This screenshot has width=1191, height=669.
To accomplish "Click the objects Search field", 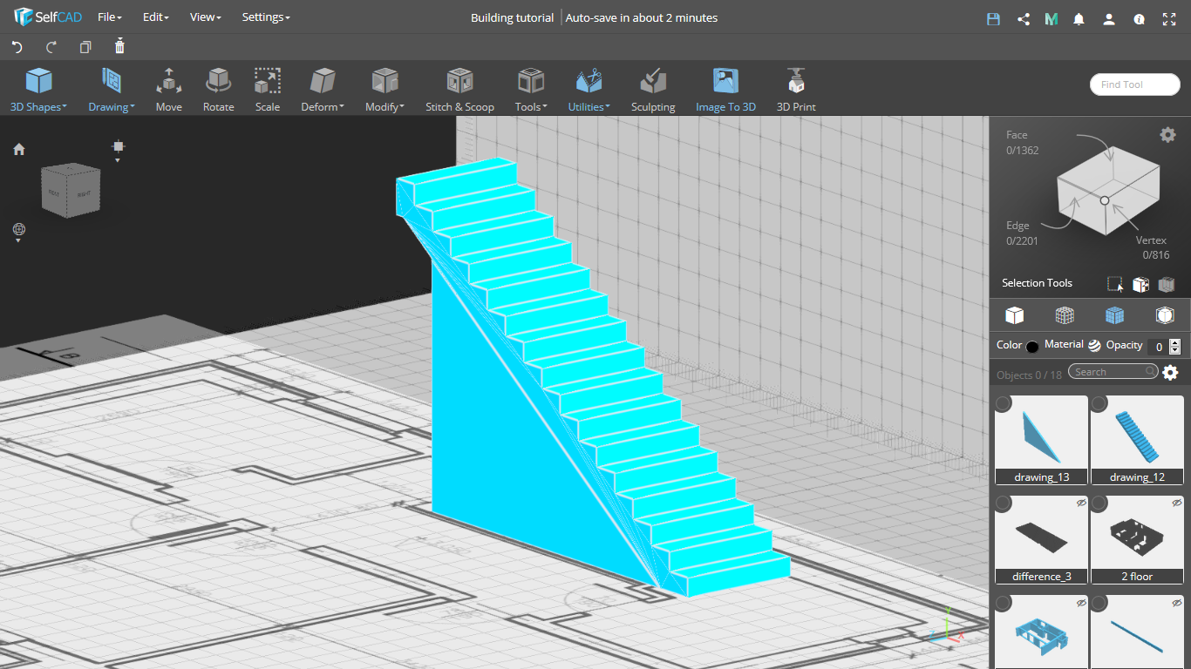I will pyautogui.click(x=1113, y=372).
